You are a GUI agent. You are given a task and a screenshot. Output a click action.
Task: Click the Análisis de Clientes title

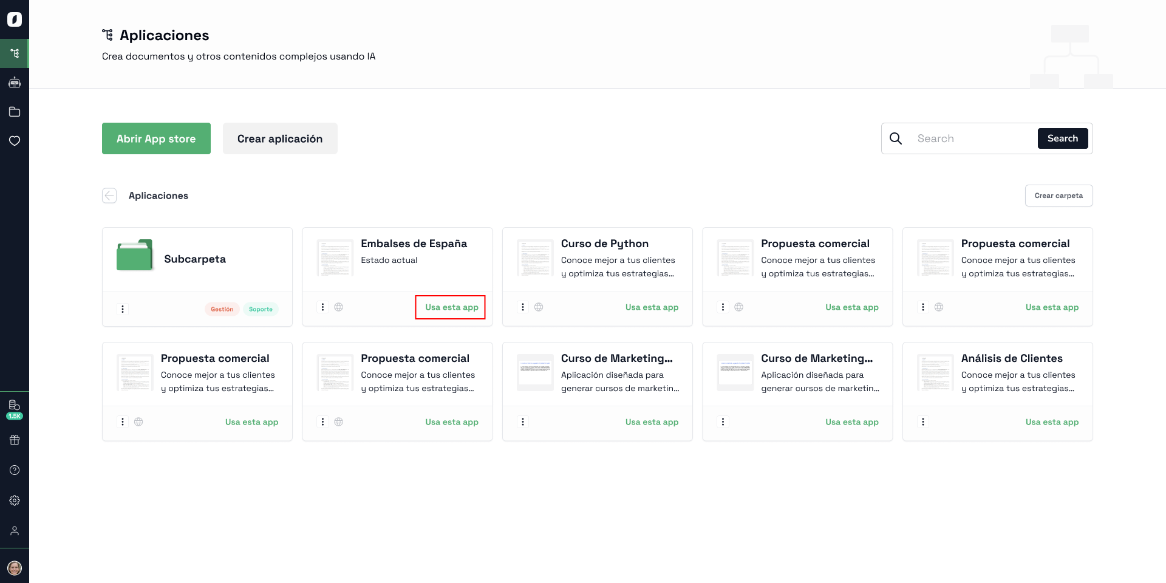click(x=1012, y=358)
